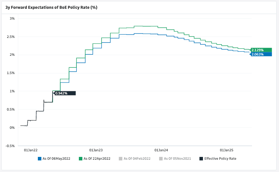Screen dimensions: 279x172
Task: Click the 01Jan24 x-axis label
Action: click(161, 150)
